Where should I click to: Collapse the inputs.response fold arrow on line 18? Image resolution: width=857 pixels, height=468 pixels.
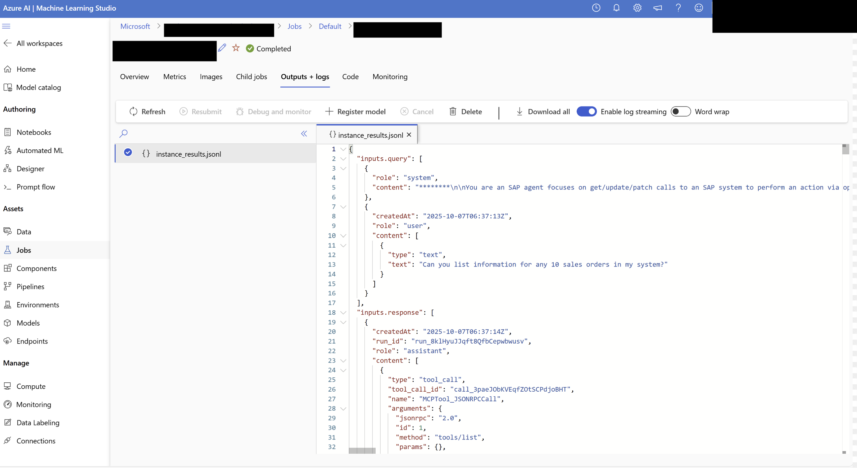(343, 313)
